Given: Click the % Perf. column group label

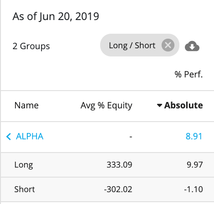Looking at the screenshot, I should point(189,74).
